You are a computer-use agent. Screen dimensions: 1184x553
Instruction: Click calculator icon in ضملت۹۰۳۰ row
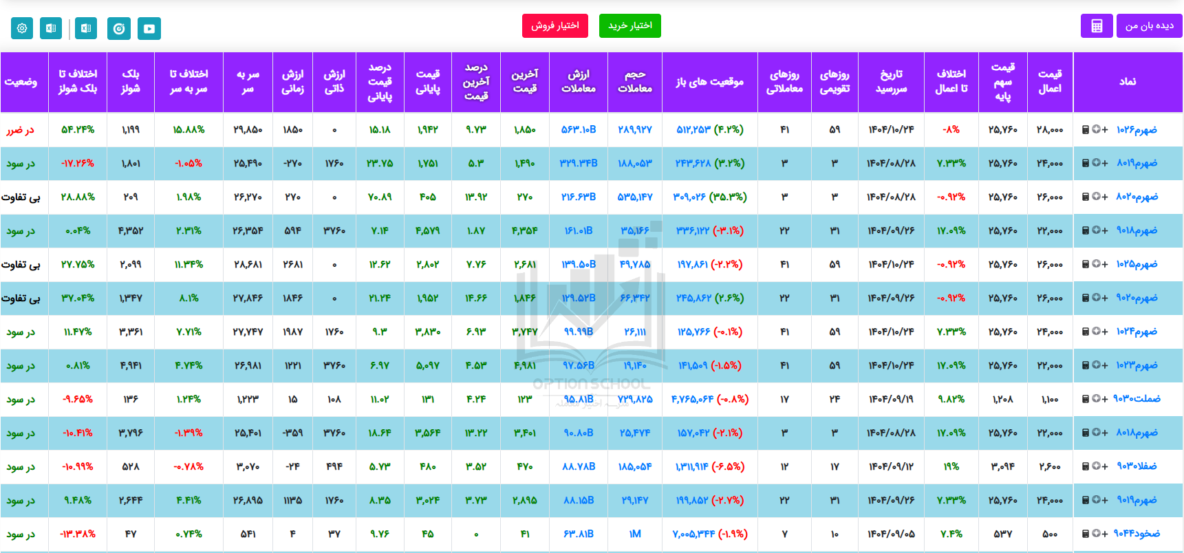(1086, 399)
